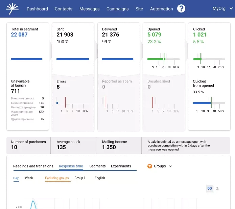
Task: Click the Opened rate progress bar
Action: coord(164,59)
